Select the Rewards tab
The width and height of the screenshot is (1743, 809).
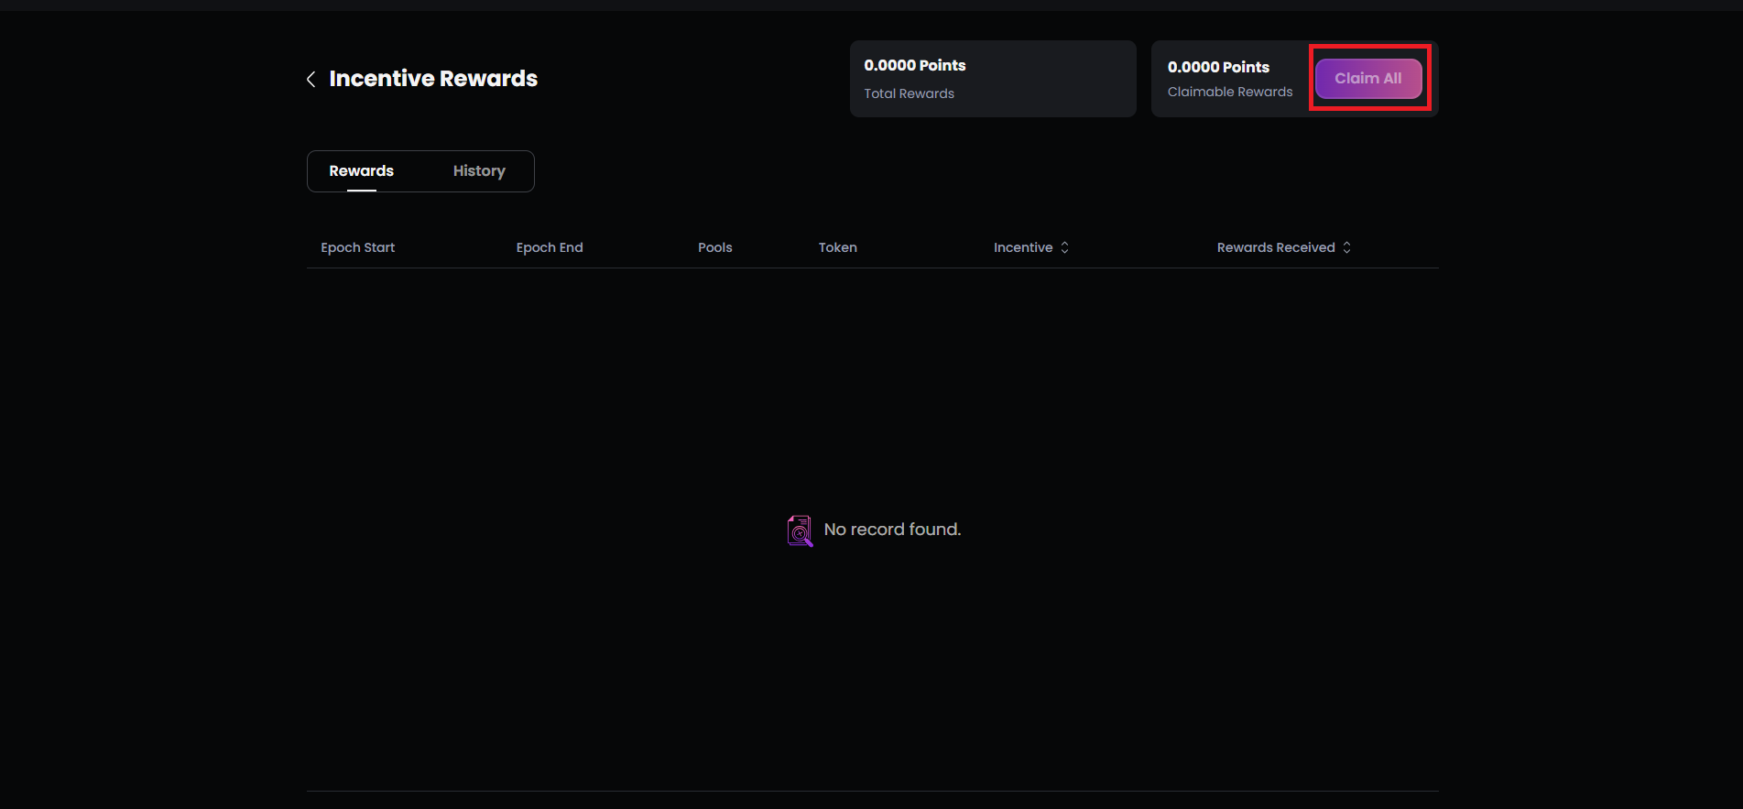point(362,171)
